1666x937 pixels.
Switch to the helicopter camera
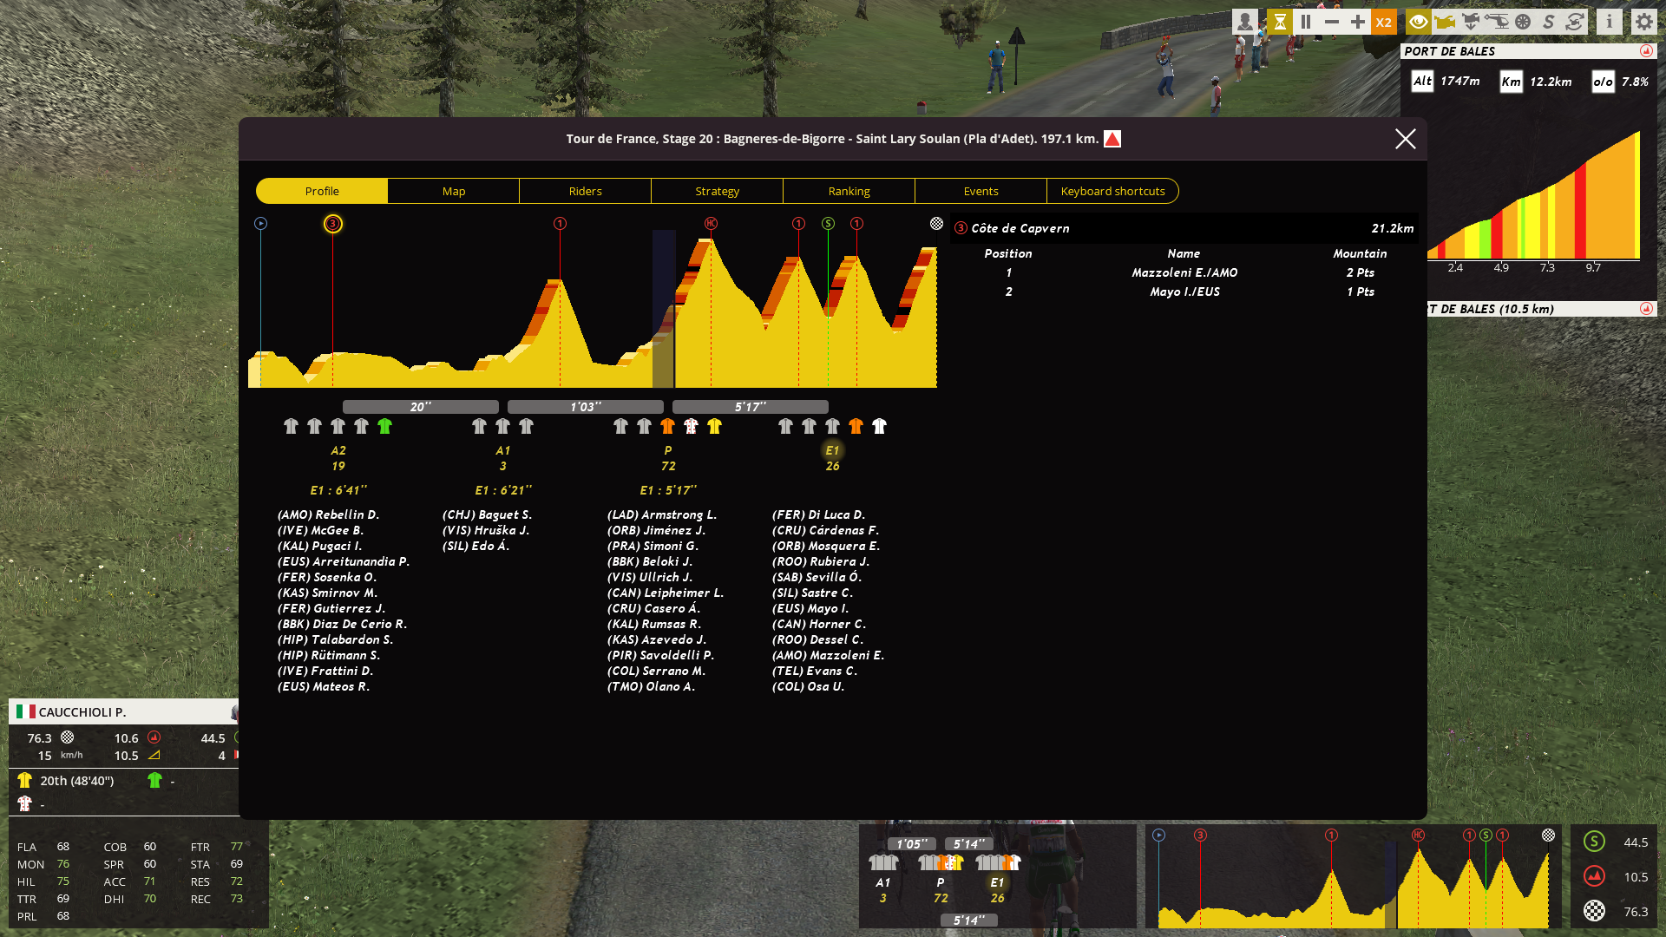pyautogui.click(x=1497, y=23)
